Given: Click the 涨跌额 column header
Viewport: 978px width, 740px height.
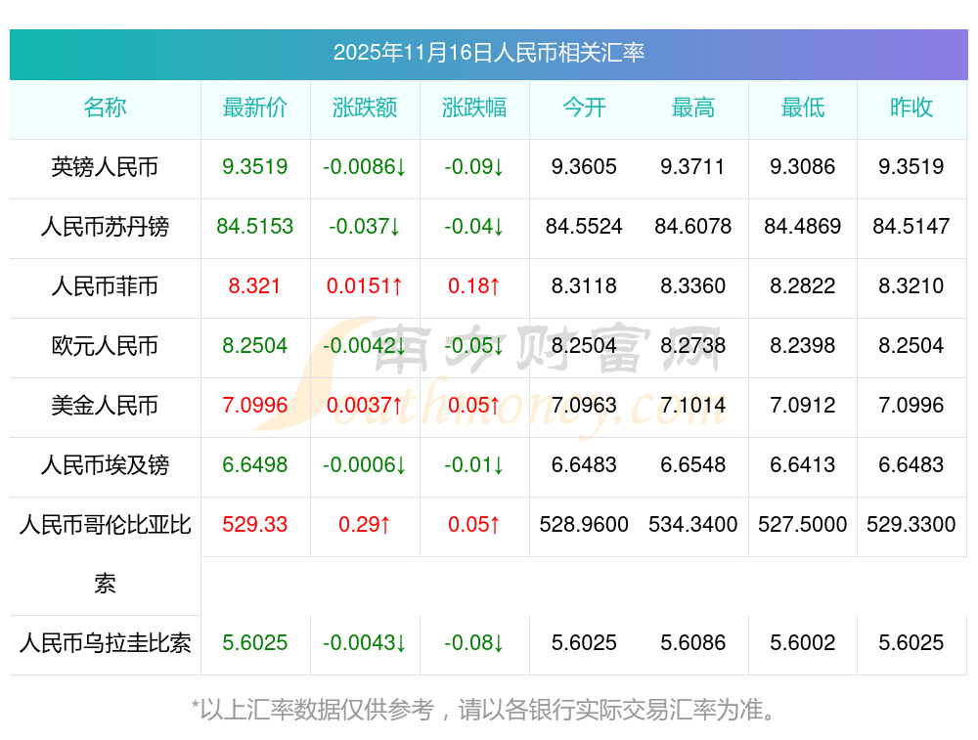Looking at the screenshot, I should [365, 108].
